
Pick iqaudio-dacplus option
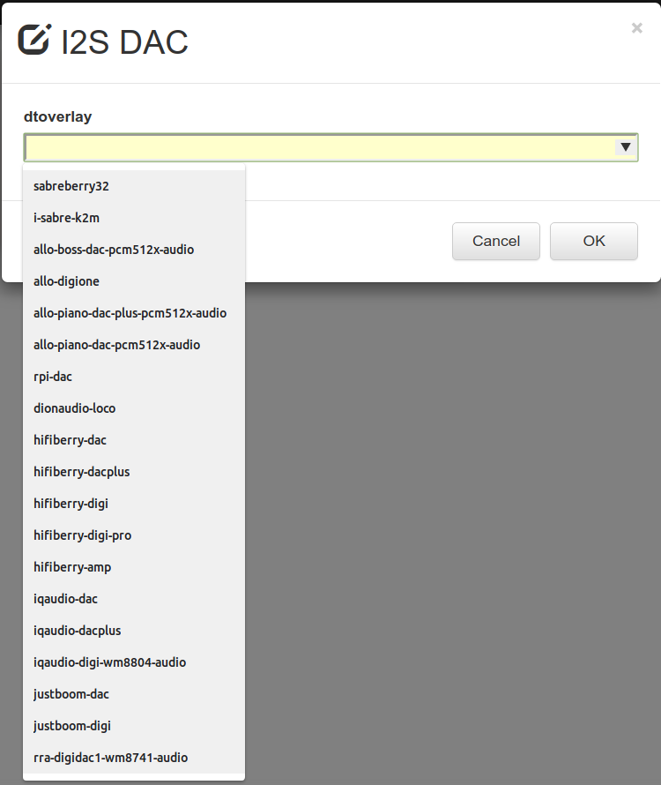[134, 631]
